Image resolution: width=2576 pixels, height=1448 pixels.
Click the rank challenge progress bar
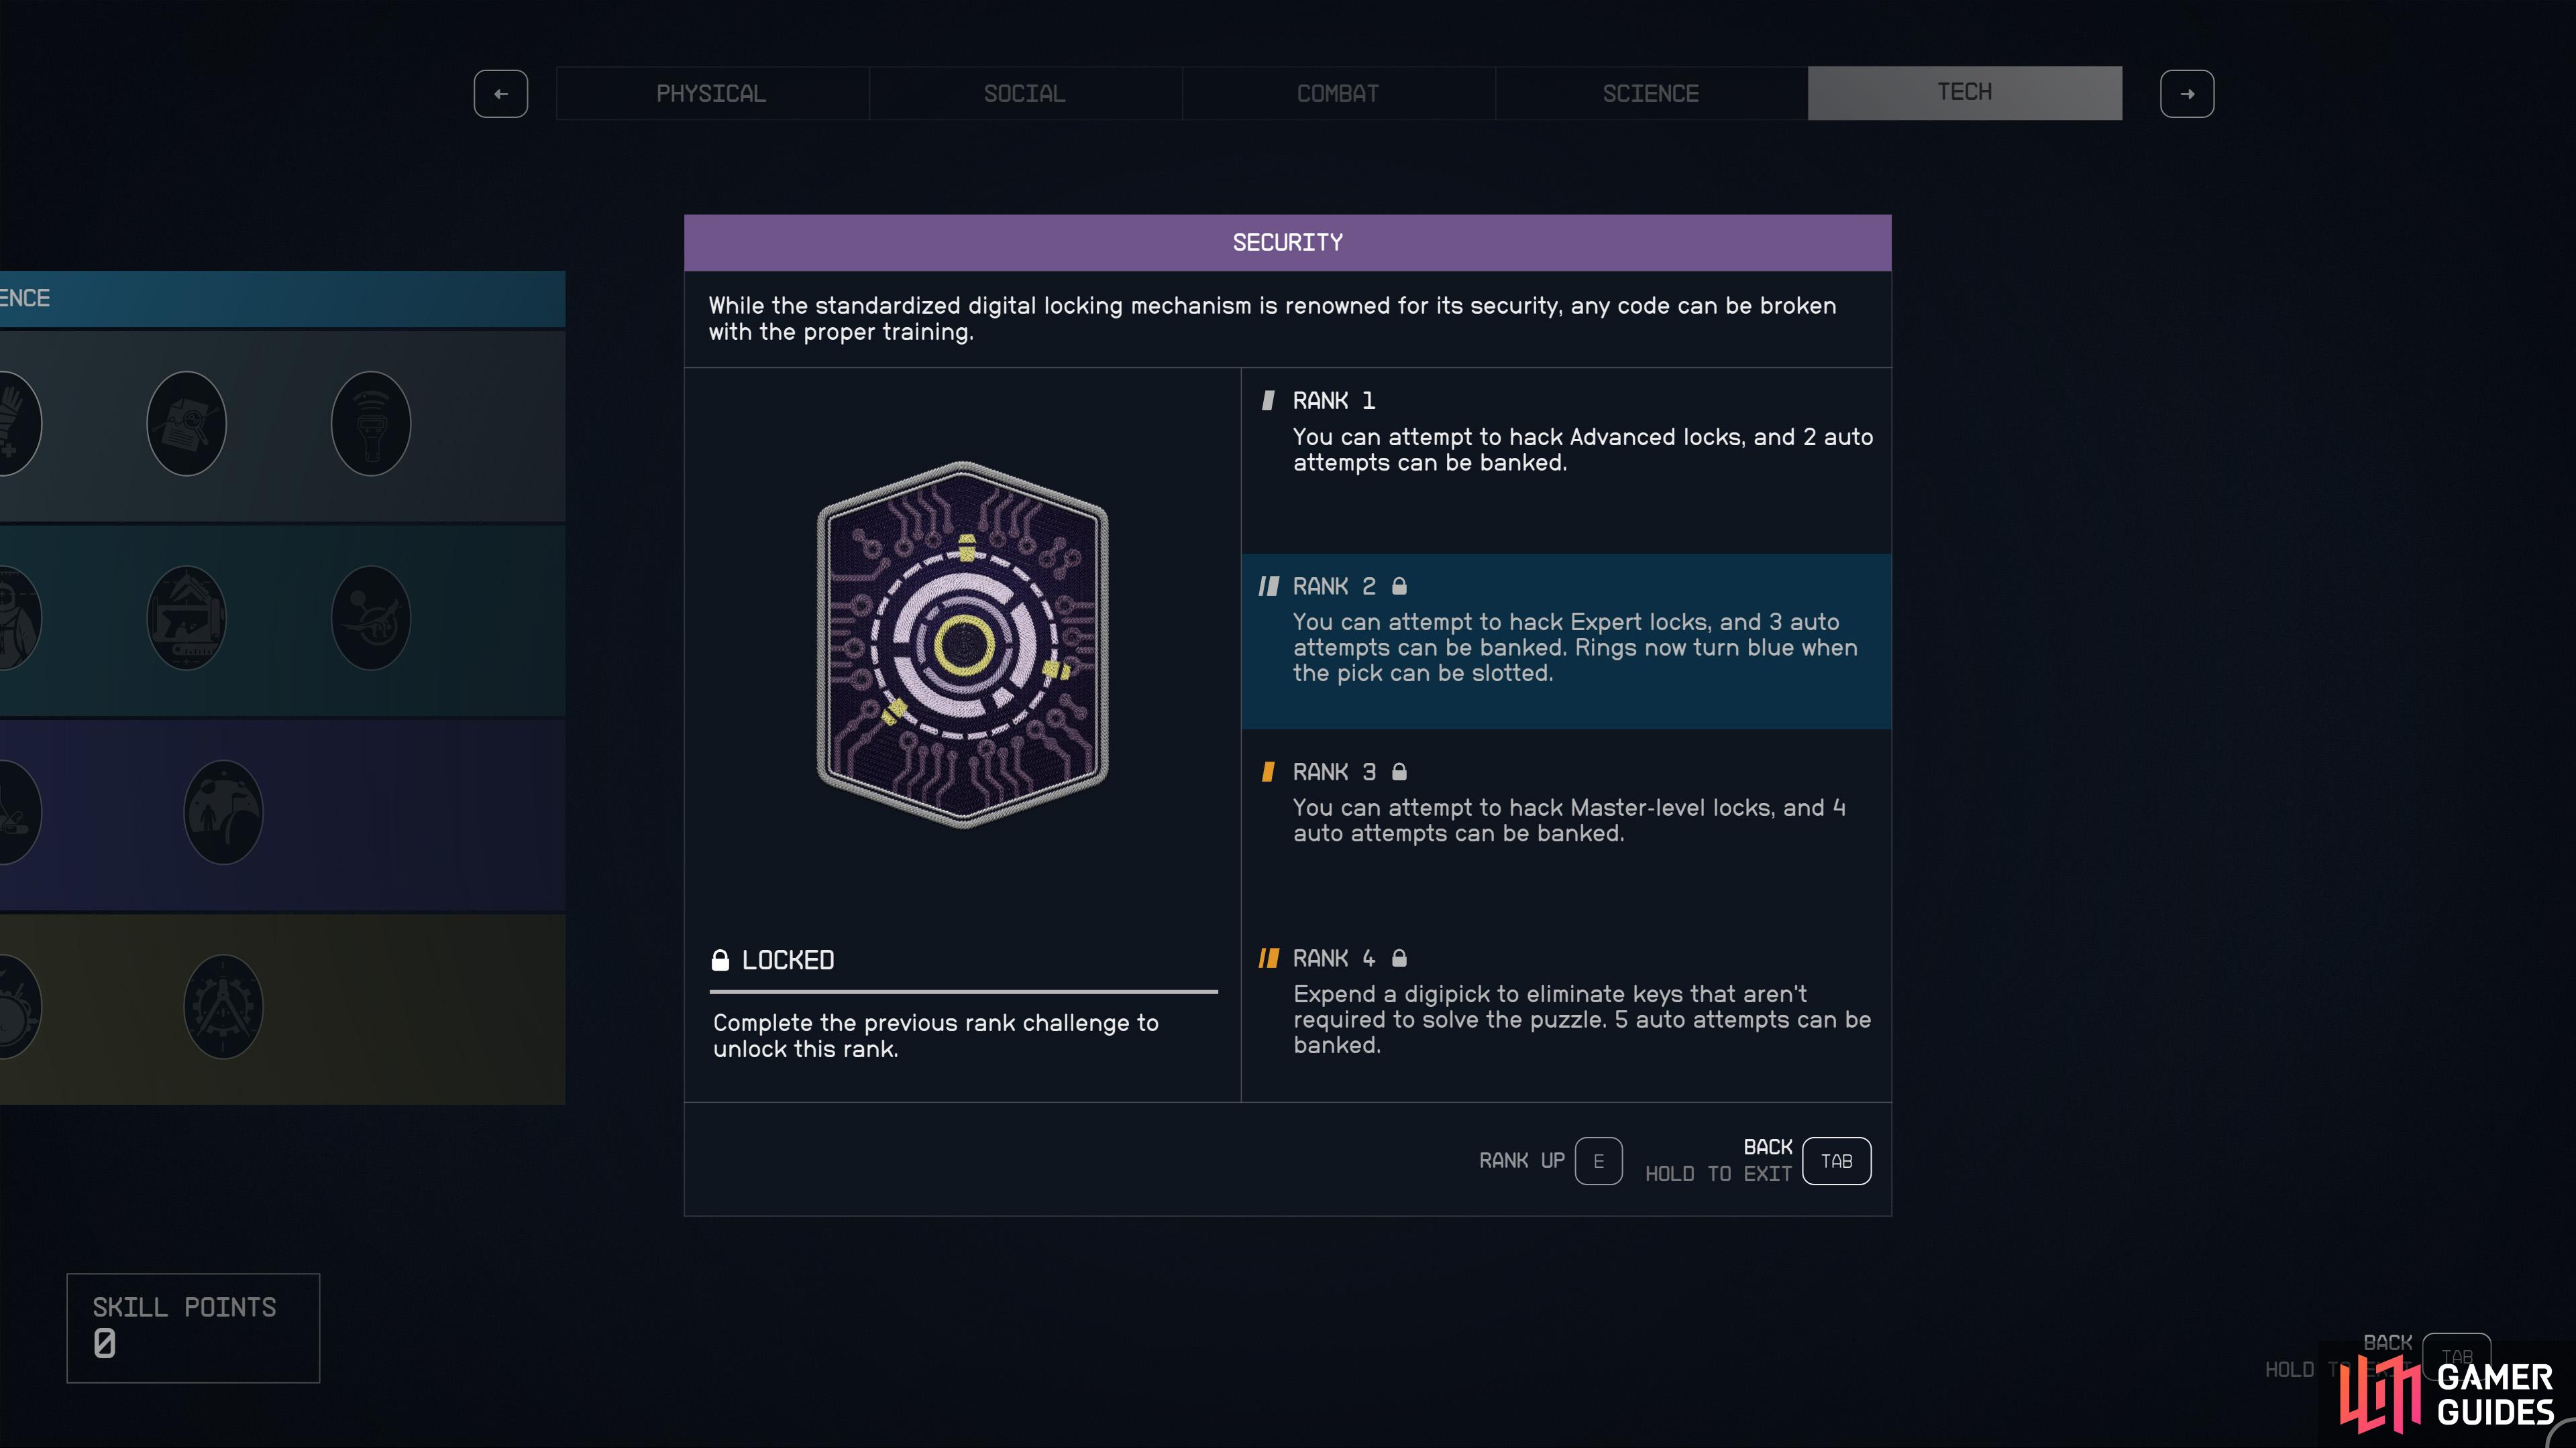(963, 991)
